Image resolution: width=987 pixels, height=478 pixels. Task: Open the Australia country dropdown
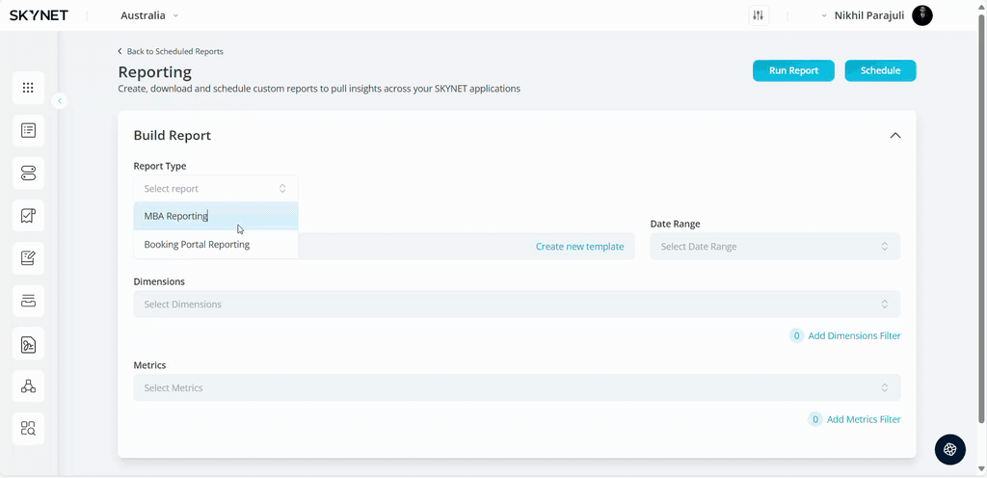pyautogui.click(x=149, y=15)
